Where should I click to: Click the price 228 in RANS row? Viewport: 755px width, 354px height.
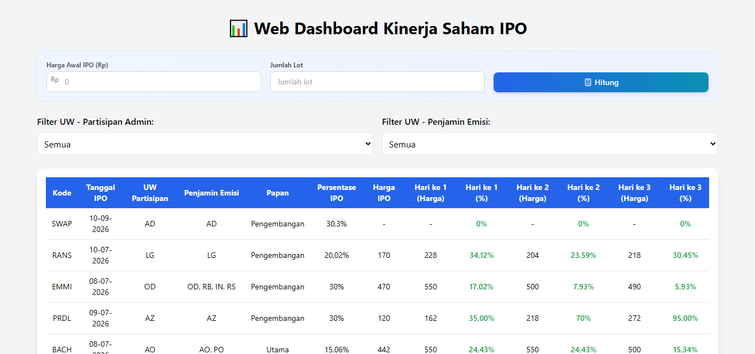(x=431, y=255)
